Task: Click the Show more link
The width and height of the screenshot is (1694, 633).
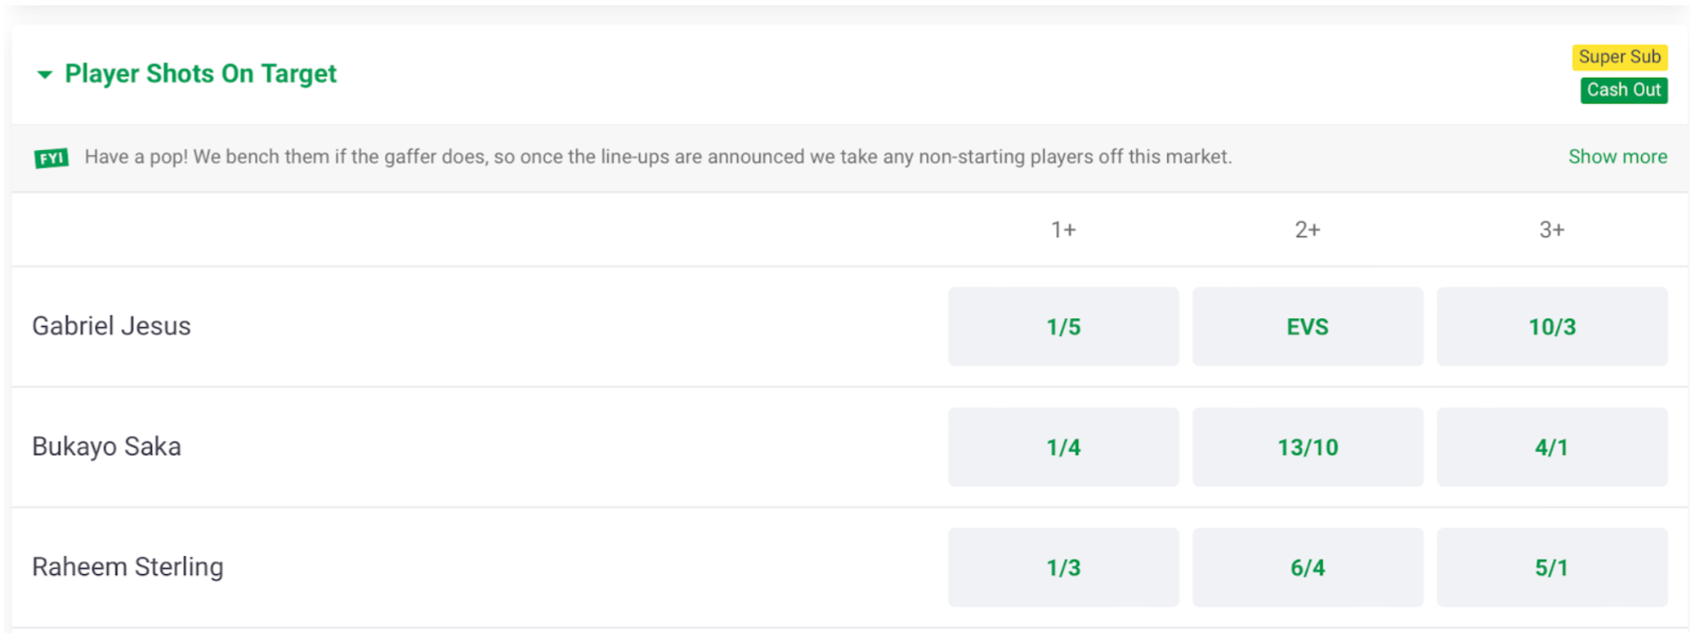Action: point(1617,157)
